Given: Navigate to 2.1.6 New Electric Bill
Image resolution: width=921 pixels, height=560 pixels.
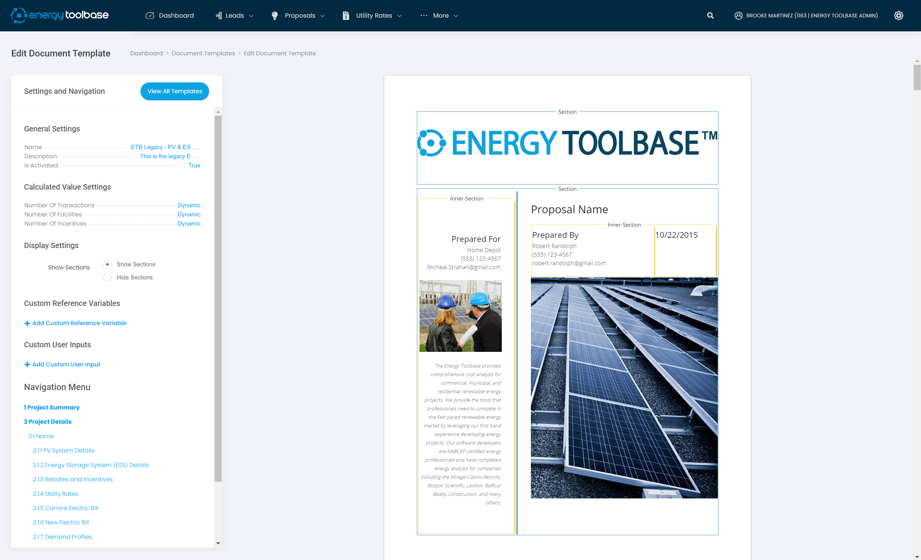Looking at the screenshot, I should [61, 523].
